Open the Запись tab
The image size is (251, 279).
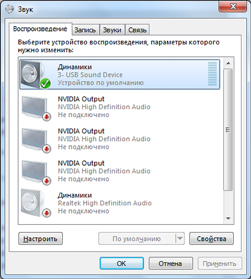(85, 30)
